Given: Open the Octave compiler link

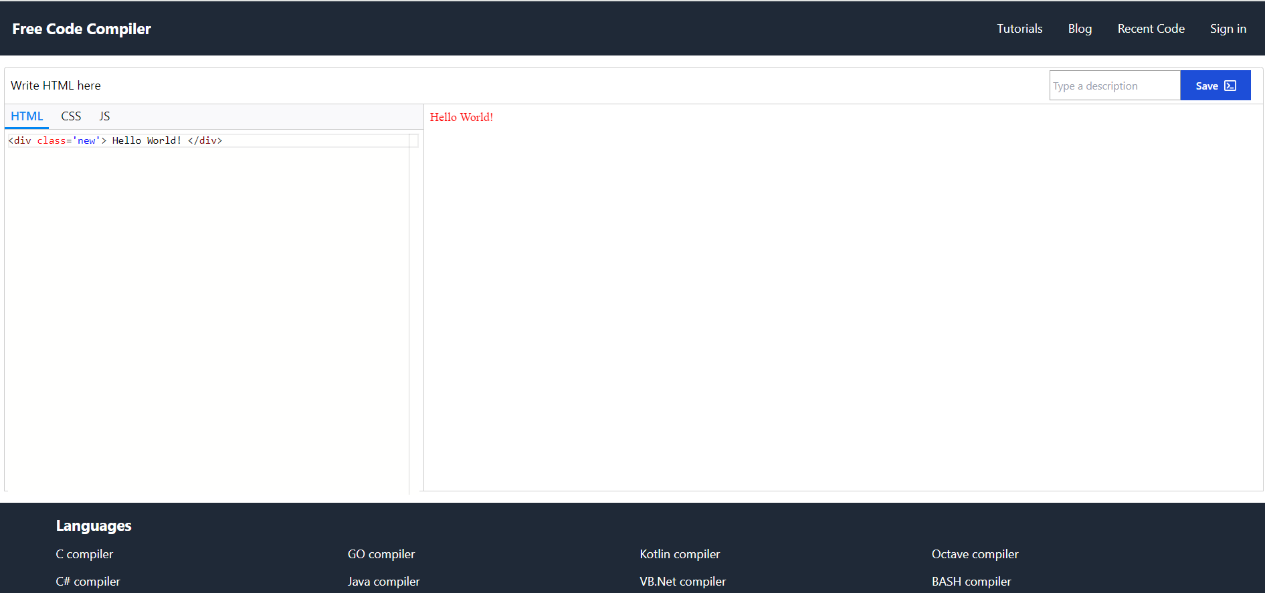Looking at the screenshot, I should 975,554.
